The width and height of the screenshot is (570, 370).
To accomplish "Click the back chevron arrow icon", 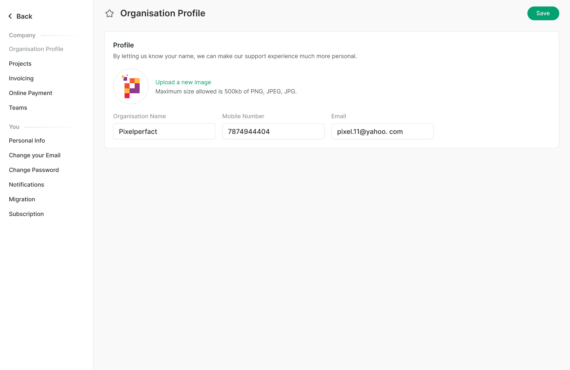I will point(10,16).
